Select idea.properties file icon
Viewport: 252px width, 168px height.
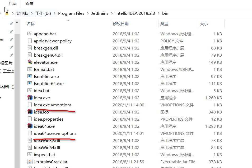[30, 119]
